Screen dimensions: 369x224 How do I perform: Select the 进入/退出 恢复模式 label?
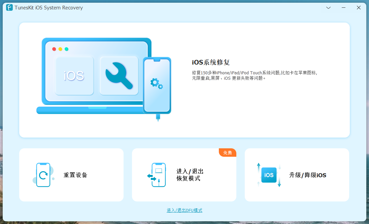pos(190,175)
